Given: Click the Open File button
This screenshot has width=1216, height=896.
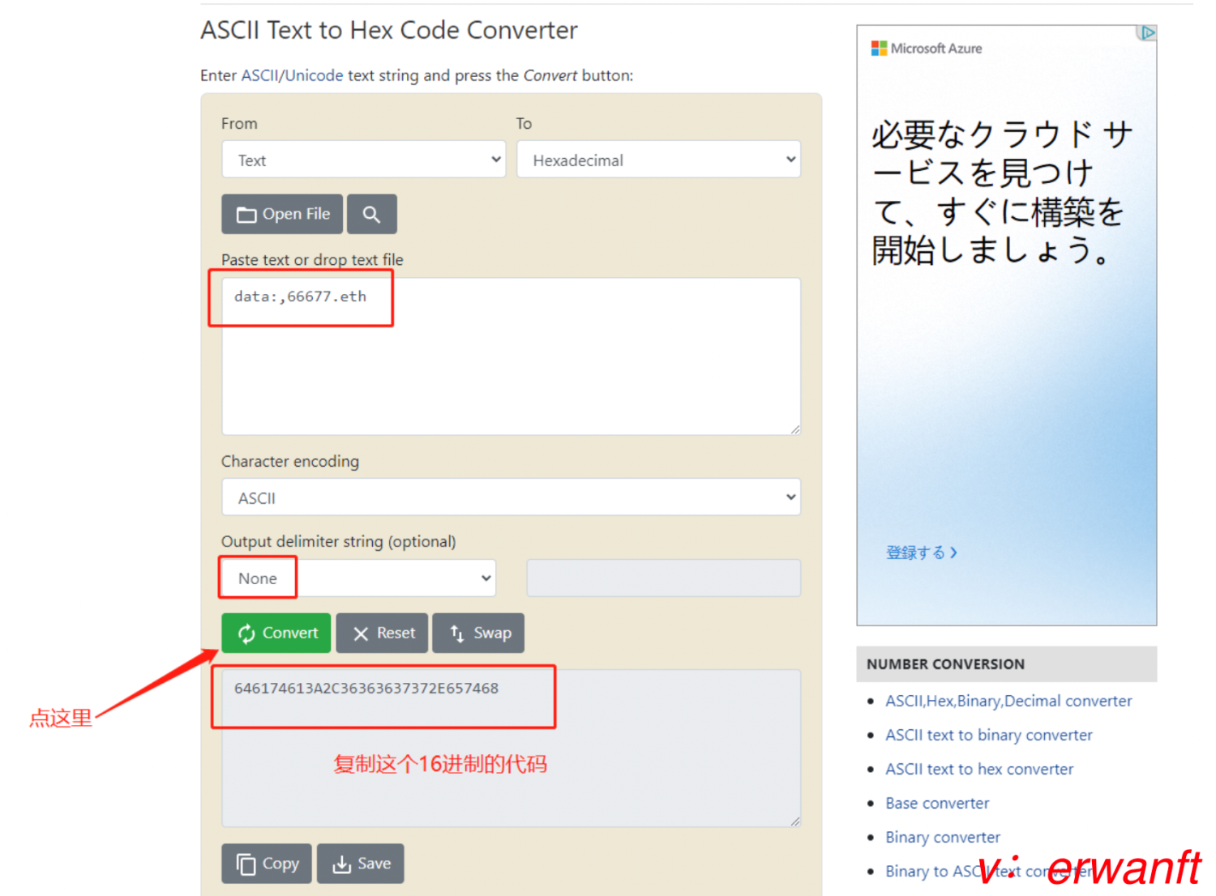Looking at the screenshot, I should click(x=282, y=214).
